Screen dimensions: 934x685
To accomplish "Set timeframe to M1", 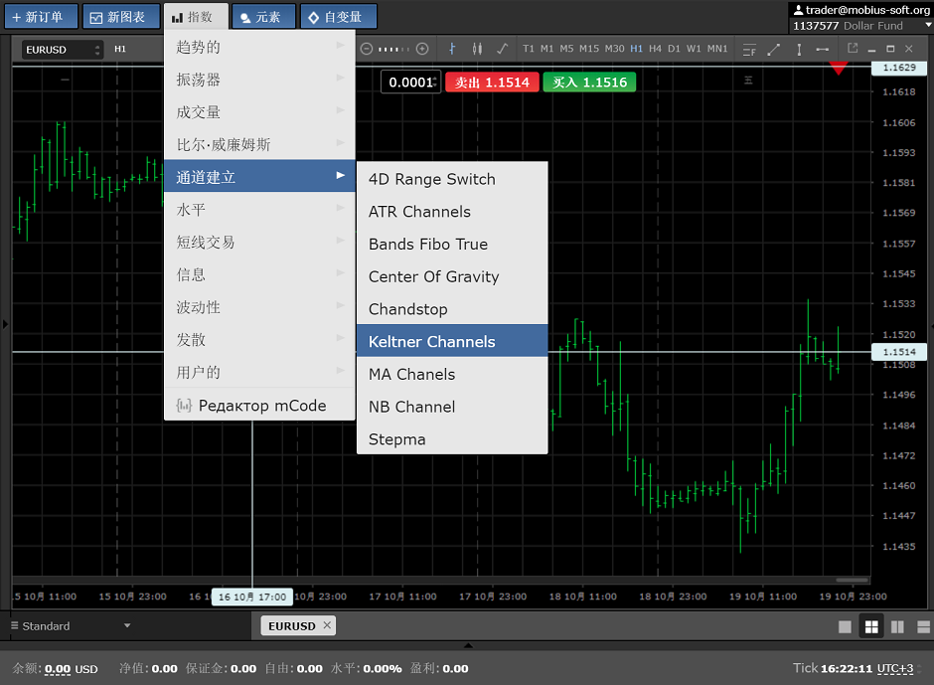I will pos(546,49).
